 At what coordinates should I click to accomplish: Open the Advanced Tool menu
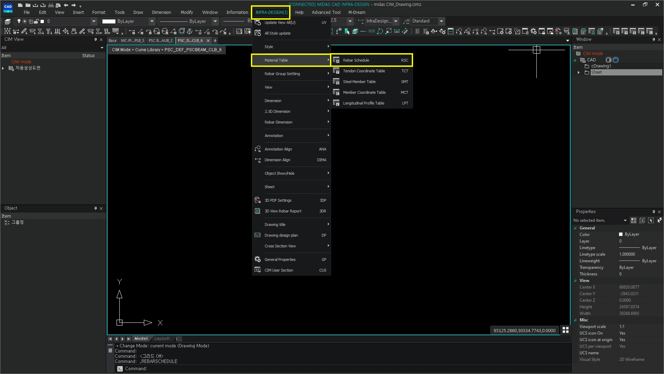pyautogui.click(x=326, y=12)
